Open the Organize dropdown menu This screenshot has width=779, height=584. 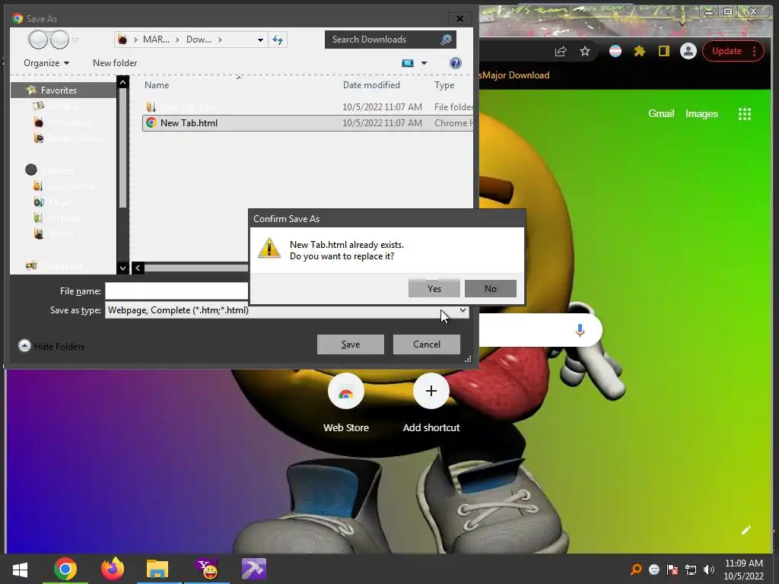point(46,63)
